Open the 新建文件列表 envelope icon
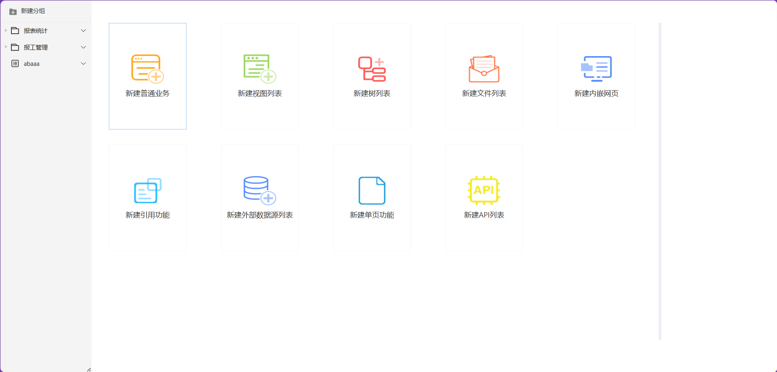This screenshot has height=372, width=777. click(484, 69)
